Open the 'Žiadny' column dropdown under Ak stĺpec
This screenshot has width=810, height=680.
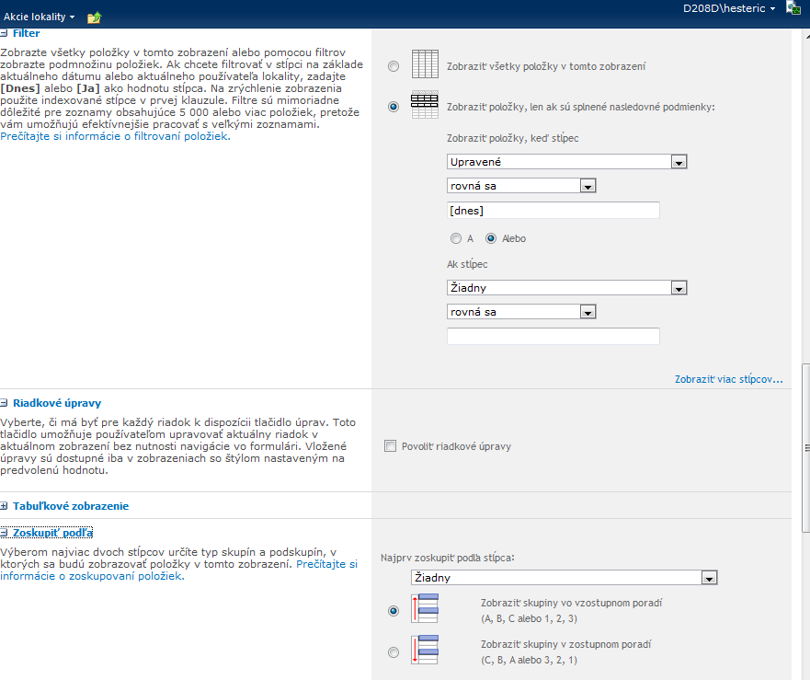[566, 287]
